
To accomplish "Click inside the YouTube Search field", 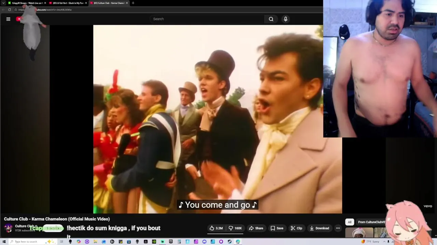I will pyautogui.click(x=207, y=19).
